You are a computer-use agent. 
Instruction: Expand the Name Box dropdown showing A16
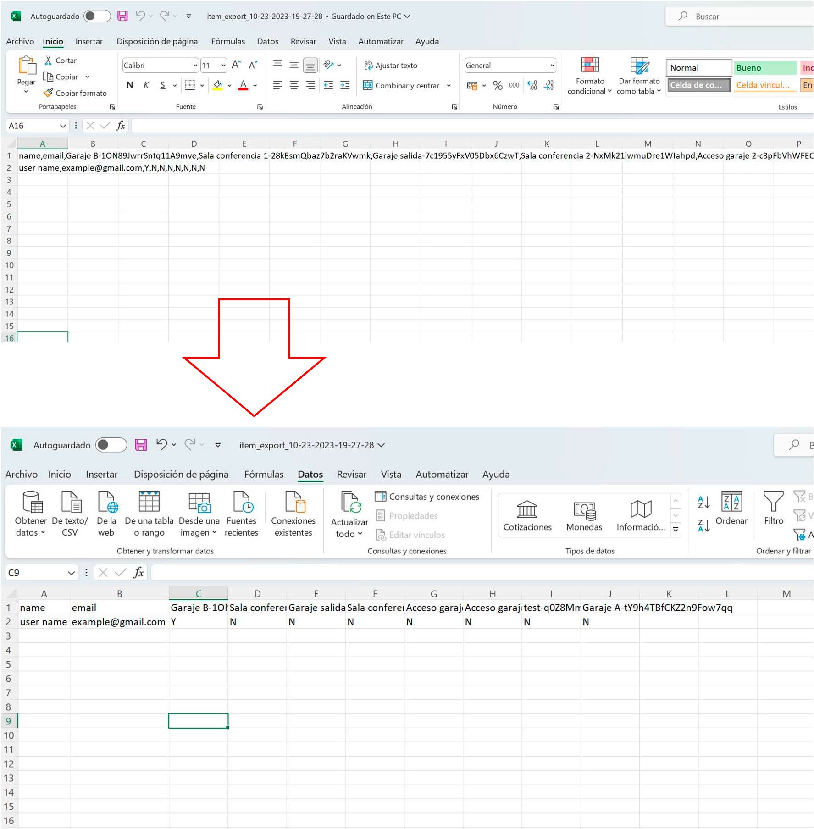[63, 126]
